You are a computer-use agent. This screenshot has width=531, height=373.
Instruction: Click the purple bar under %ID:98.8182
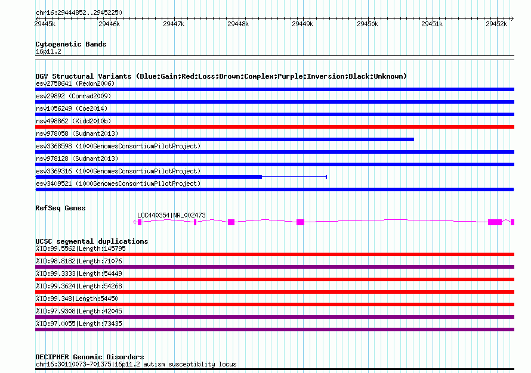point(274,267)
